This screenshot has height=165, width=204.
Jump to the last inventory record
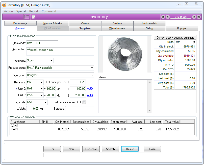pos(199,17)
